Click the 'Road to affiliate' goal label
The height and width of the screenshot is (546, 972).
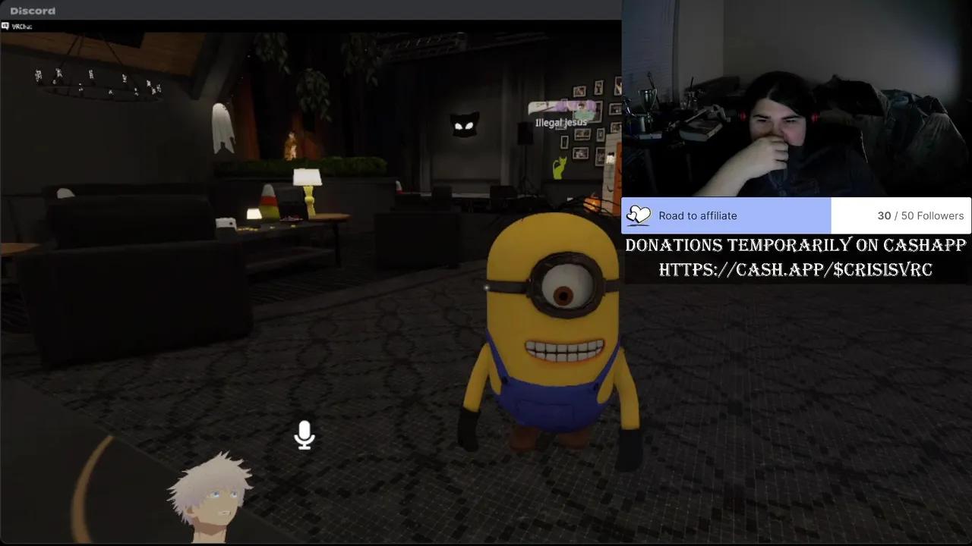point(697,215)
